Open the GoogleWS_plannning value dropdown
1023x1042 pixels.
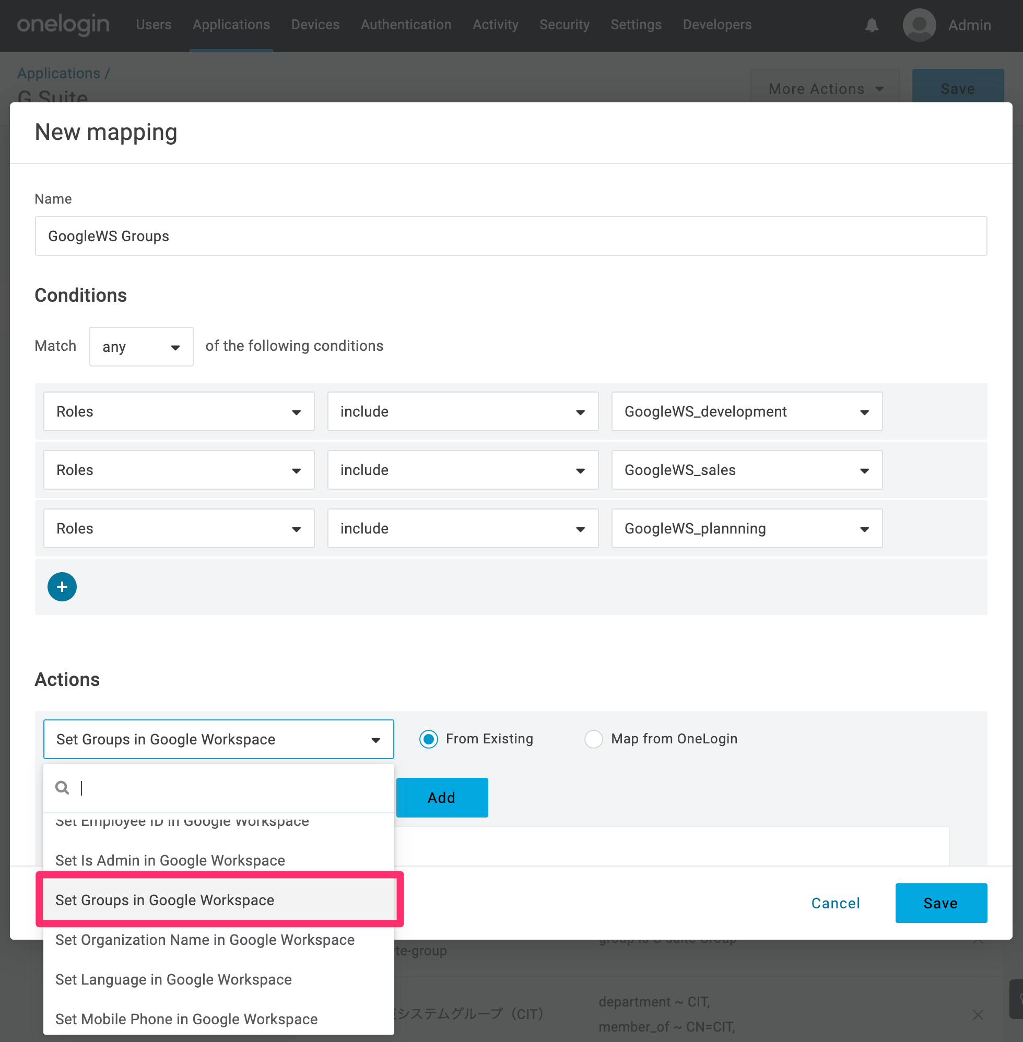(747, 528)
